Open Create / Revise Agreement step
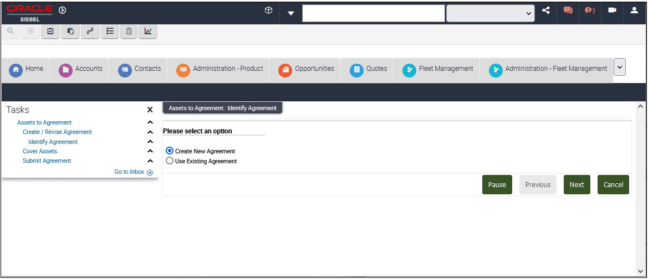Screen dimensions: 648x279 point(58,132)
